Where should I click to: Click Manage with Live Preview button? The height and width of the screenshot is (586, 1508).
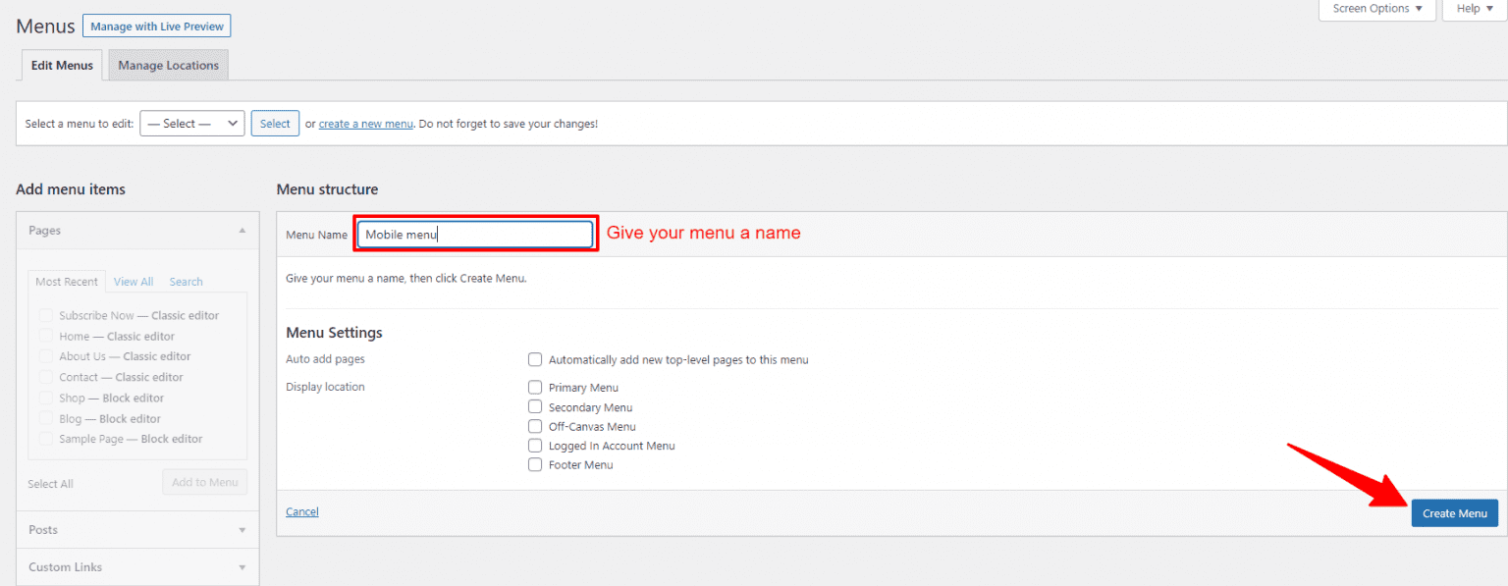click(x=157, y=27)
